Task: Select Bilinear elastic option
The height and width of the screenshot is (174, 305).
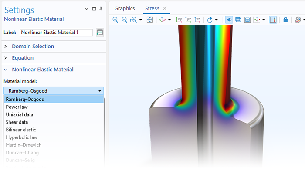Action: 54,130
